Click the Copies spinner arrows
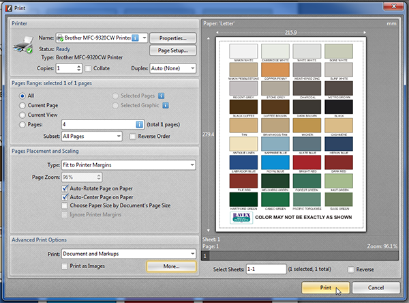Screen dimensions: 409x303 (79, 68)
